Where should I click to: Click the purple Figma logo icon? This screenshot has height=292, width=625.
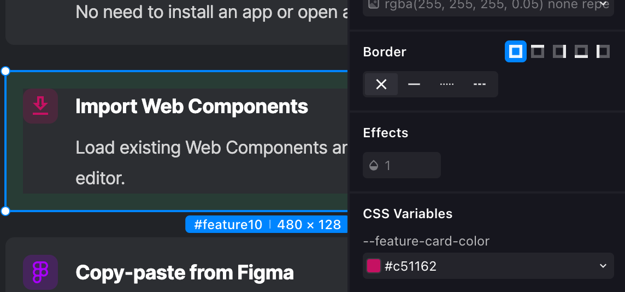coord(40,272)
